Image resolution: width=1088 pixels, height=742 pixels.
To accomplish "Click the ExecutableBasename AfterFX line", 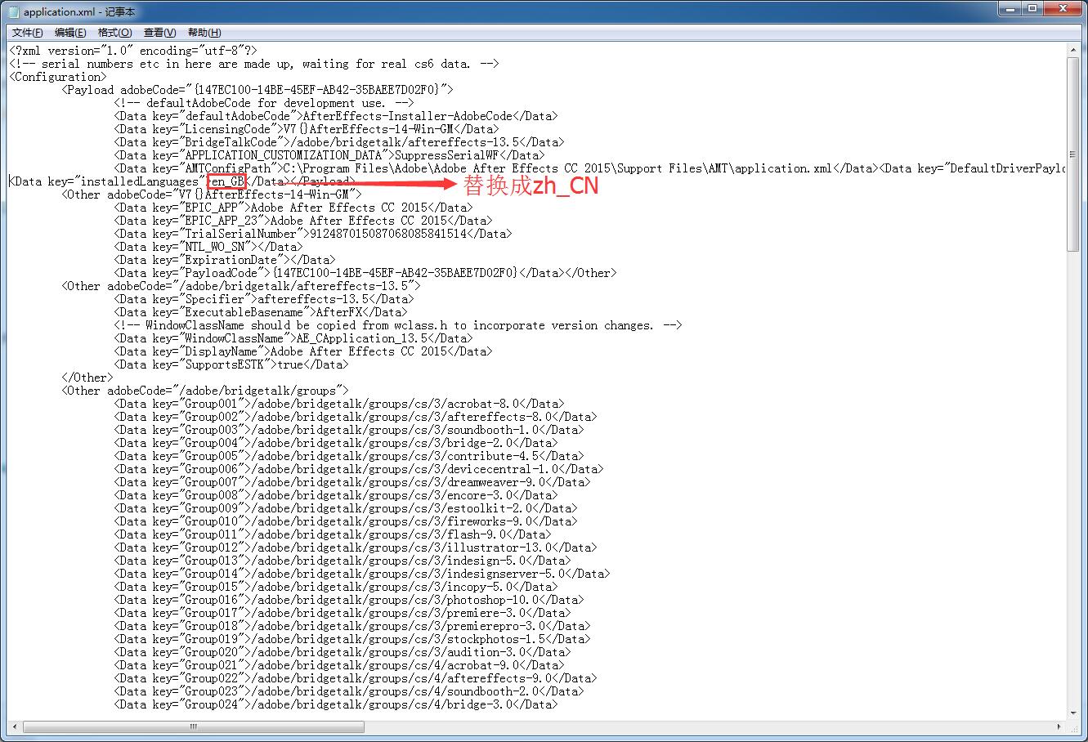I will 260,312.
